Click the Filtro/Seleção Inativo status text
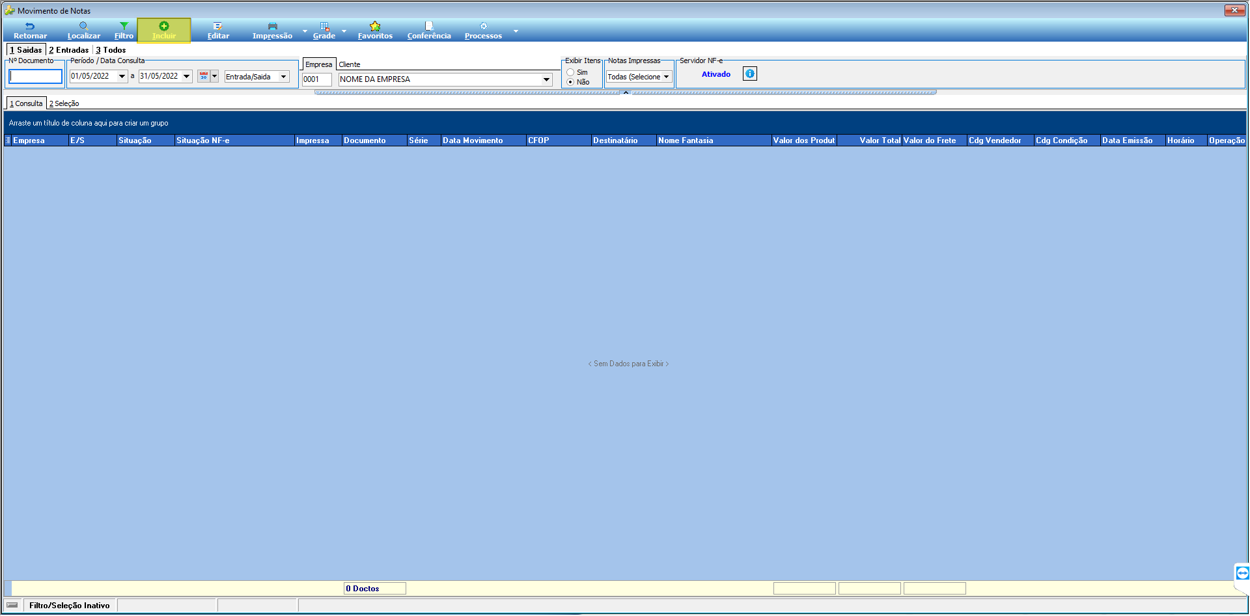The image size is (1250, 616). point(70,606)
